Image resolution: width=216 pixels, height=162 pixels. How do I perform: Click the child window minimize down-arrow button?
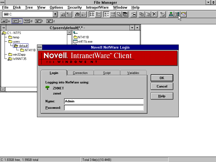(x=132, y=28)
